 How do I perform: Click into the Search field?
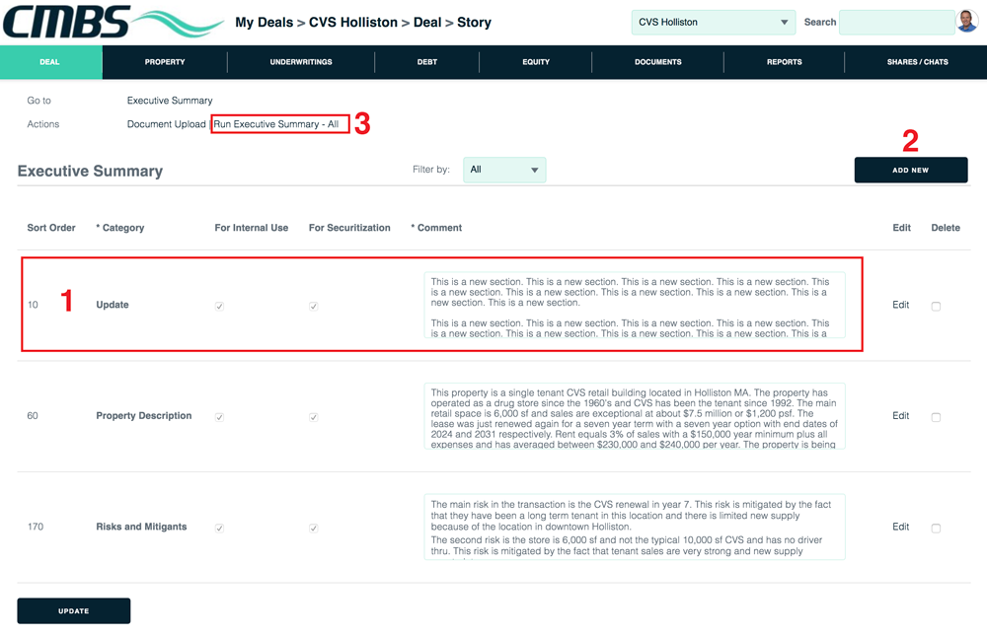(897, 22)
